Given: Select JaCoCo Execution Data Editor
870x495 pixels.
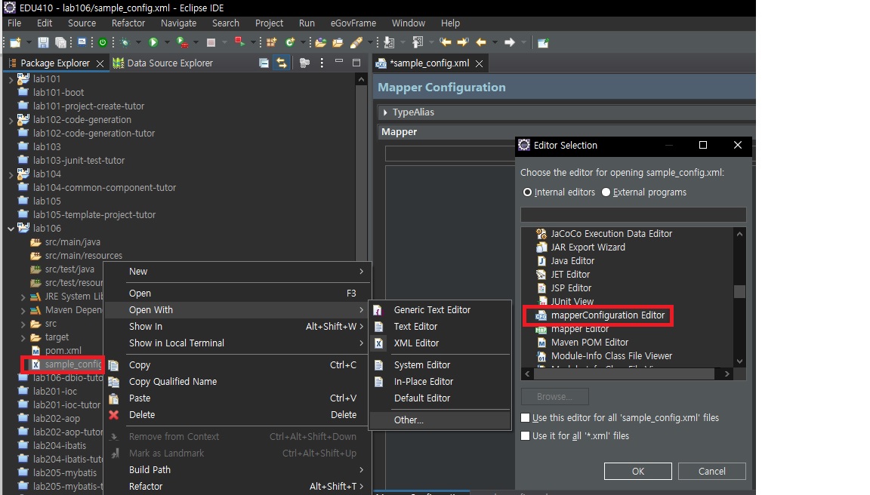Looking at the screenshot, I should tap(611, 234).
